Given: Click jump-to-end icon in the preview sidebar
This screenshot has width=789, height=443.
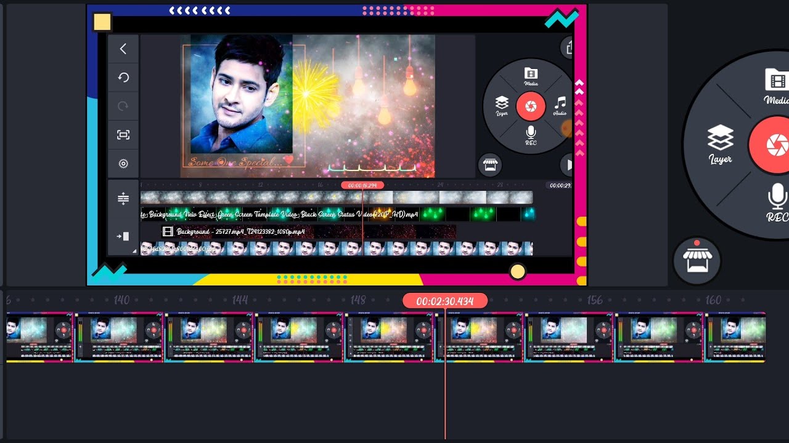Looking at the screenshot, I should [x=123, y=236].
